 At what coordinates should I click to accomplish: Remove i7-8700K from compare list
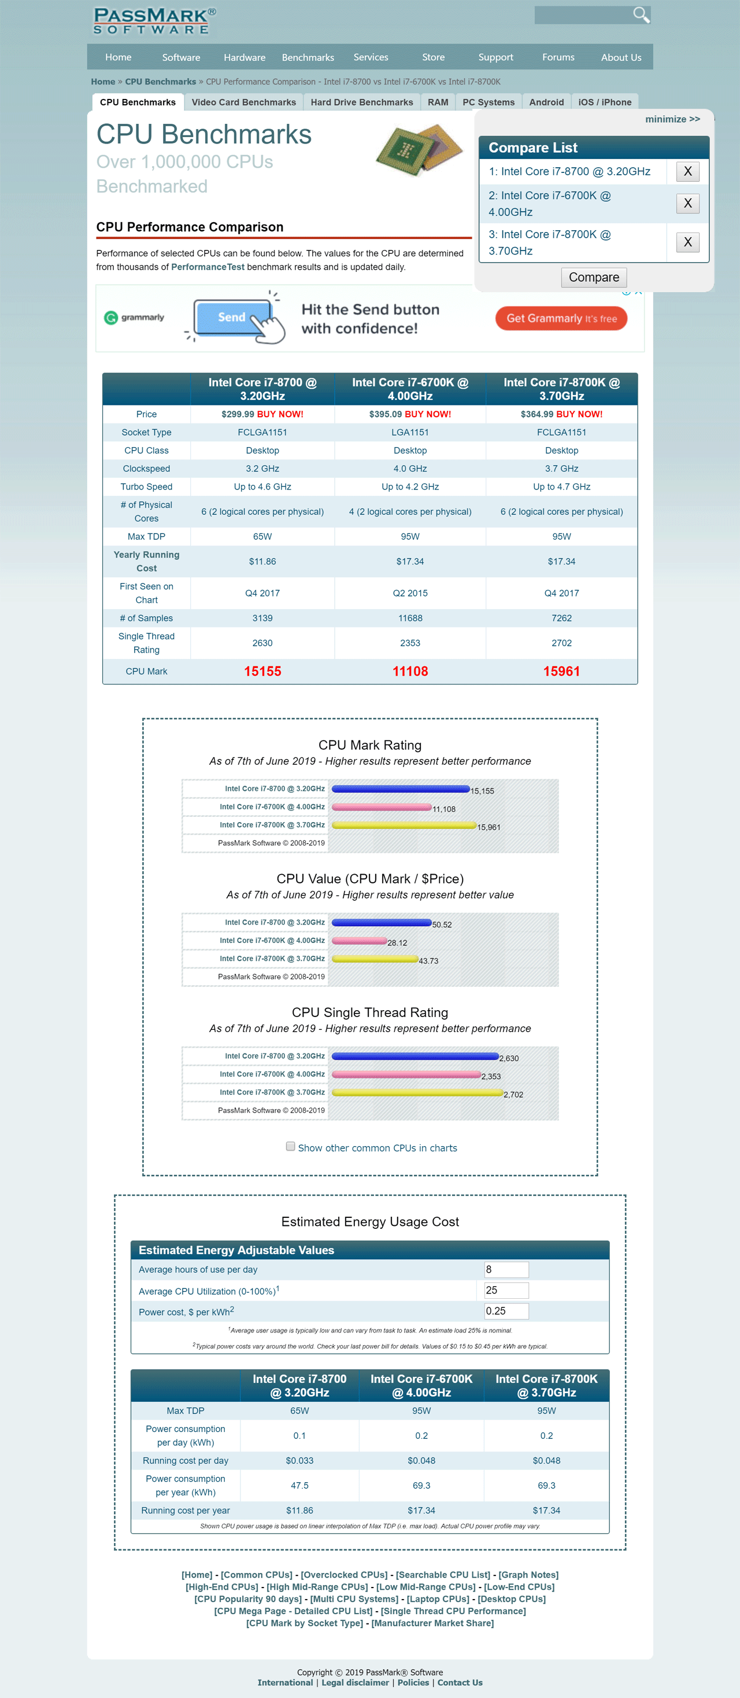[x=687, y=242]
